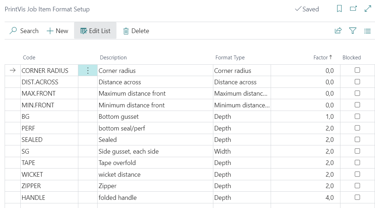Open the Search box
Image resolution: width=375 pixels, height=208 pixels.
[x=24, y=31]
